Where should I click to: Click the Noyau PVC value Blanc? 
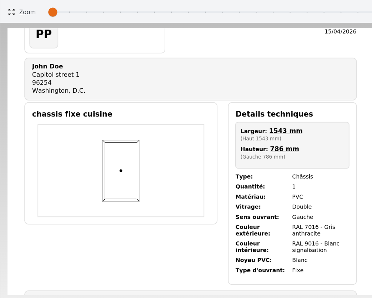point(300,260)
